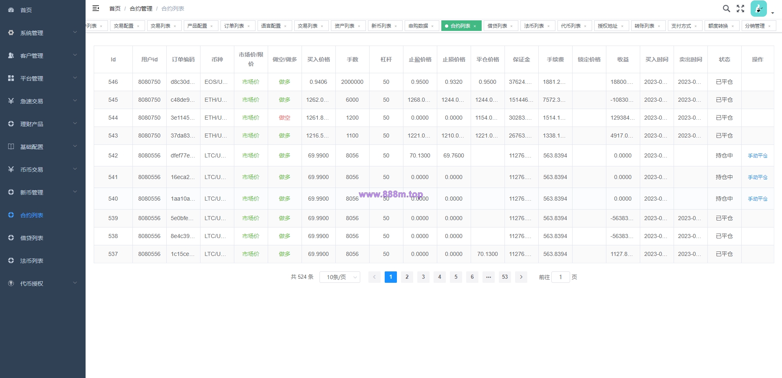The height and width of the screenshot is (378, 782).
Task: Click the 借贷列表 sidebar icon
Action: point(11,238)
